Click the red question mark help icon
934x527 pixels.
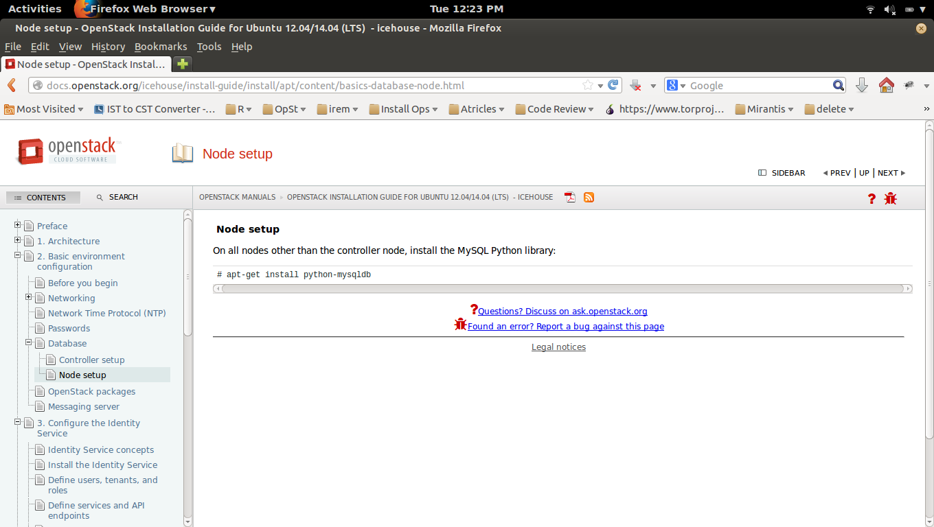[872, 198]
